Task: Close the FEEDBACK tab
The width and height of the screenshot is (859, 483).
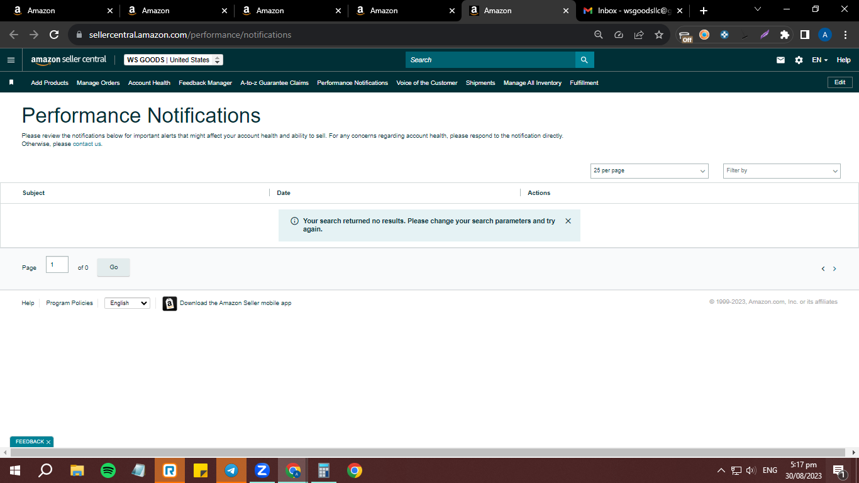Action: coord(48,442)
